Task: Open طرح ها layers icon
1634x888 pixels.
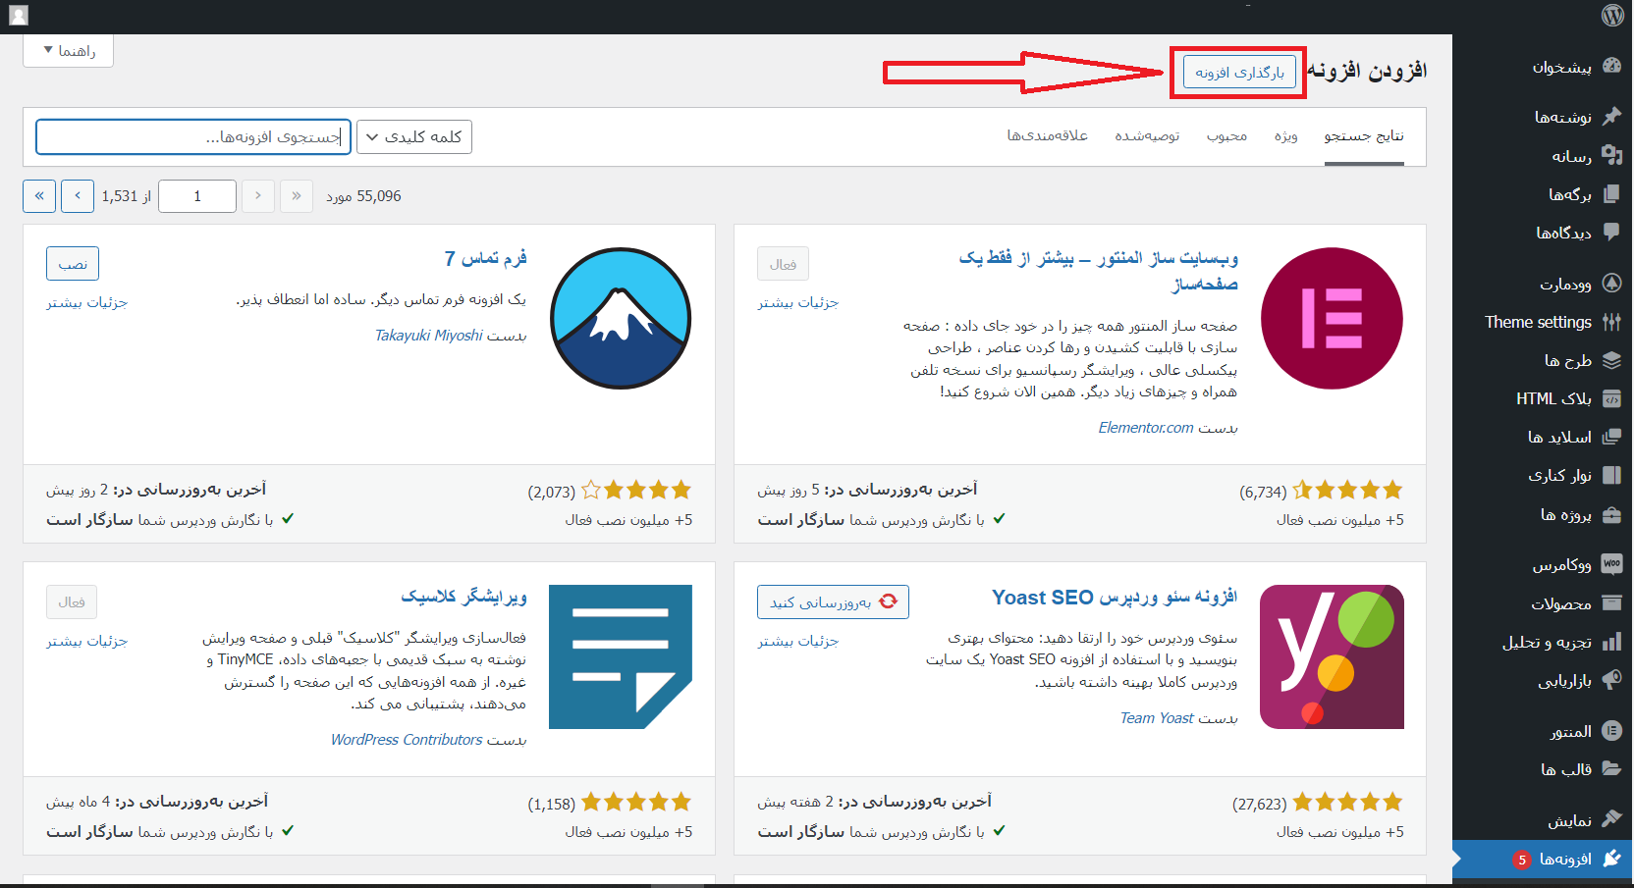Action: tap(1611, 360)
